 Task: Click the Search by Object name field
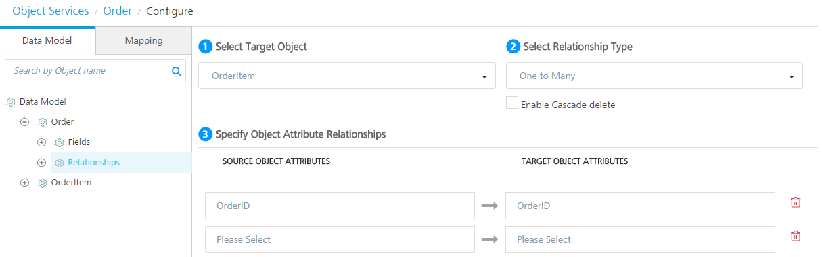tap(88, 70)
